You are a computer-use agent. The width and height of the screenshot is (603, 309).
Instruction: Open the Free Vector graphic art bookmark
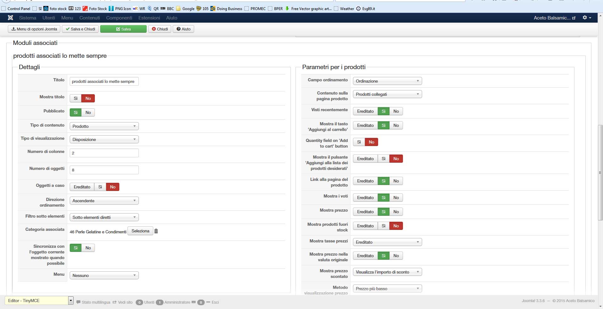[308, 9]
